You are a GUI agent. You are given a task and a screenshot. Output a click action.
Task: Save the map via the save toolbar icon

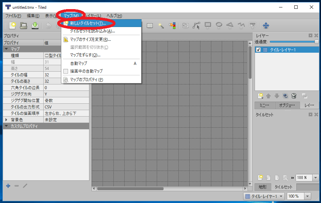point(35,26)
